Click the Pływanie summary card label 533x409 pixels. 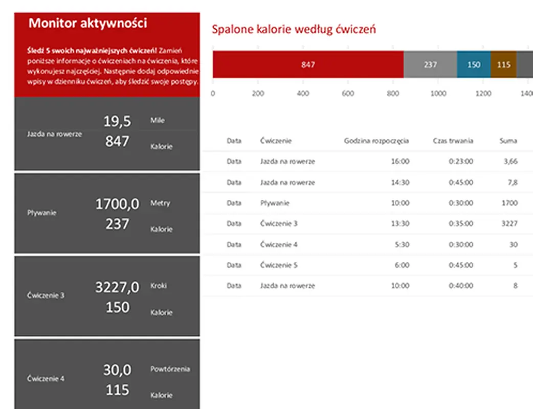(42, 213)
